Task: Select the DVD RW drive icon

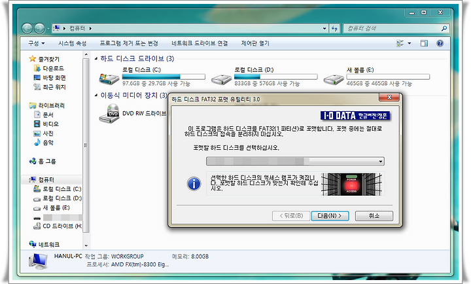Action: pyautogui.click(x=109, y=113)
